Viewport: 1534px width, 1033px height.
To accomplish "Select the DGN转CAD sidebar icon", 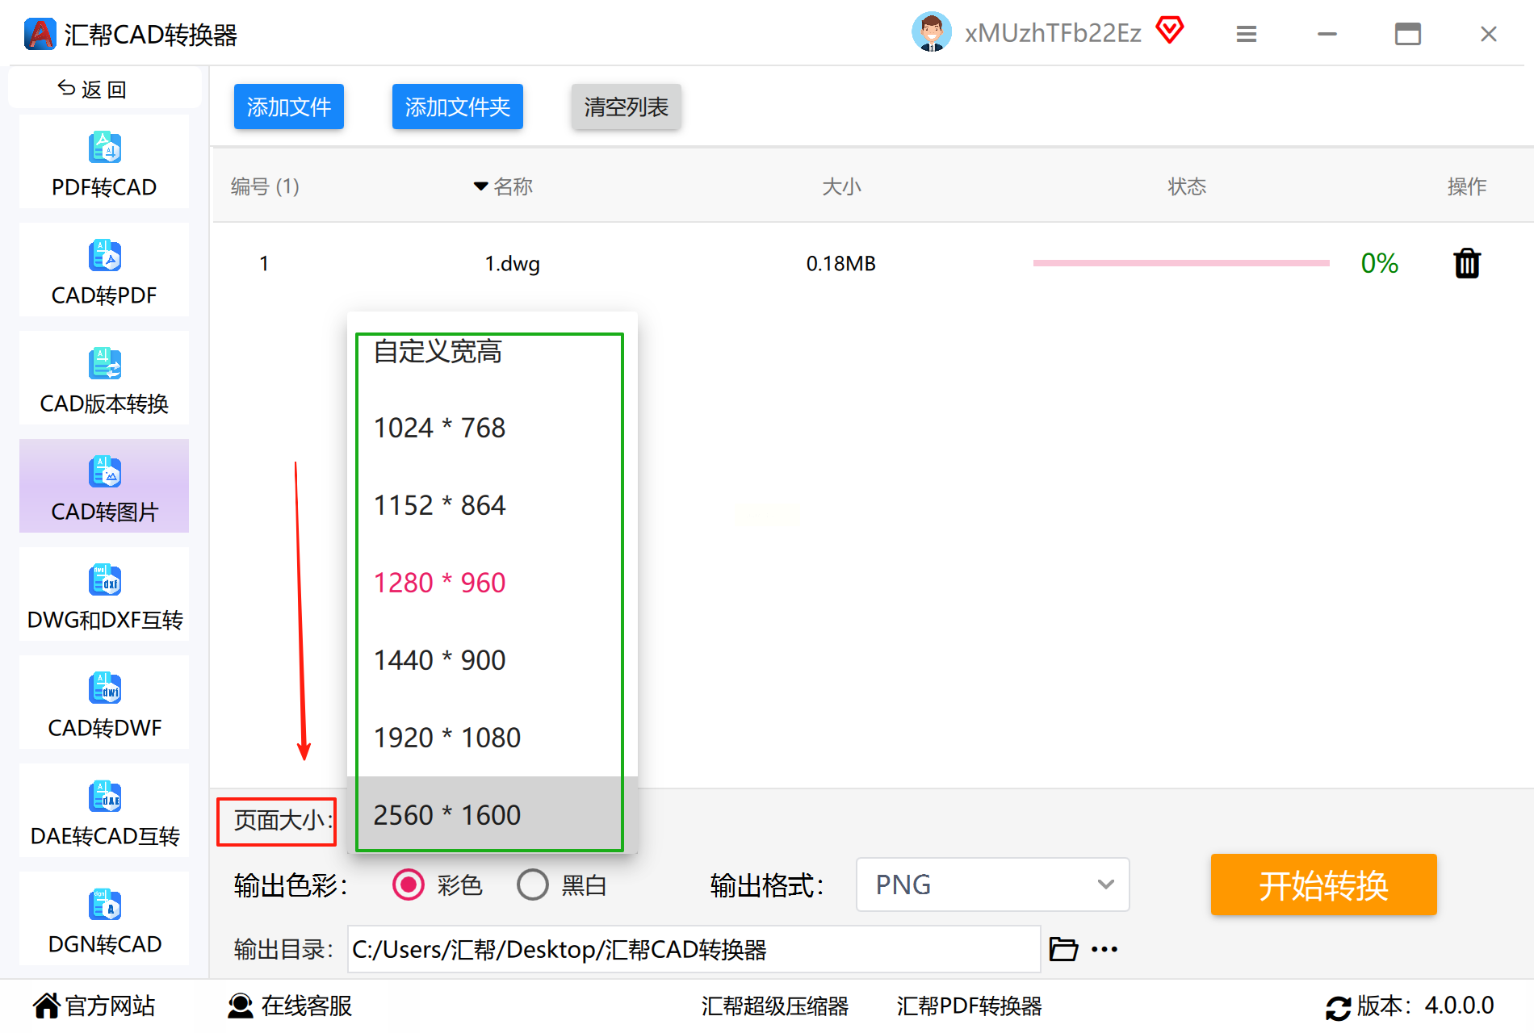I will click(104, 905).
